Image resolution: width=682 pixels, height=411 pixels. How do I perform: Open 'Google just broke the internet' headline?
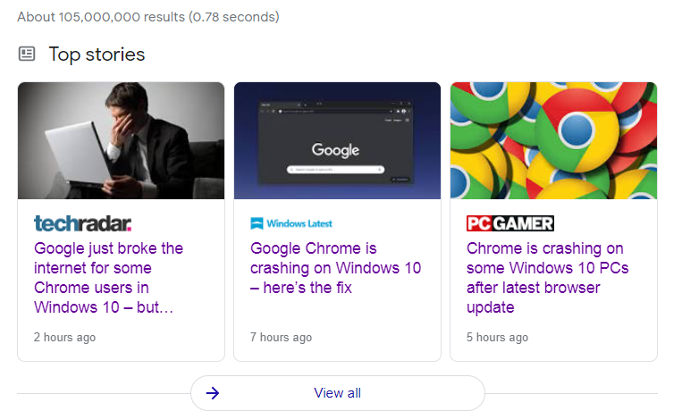[x=108, y=278]
